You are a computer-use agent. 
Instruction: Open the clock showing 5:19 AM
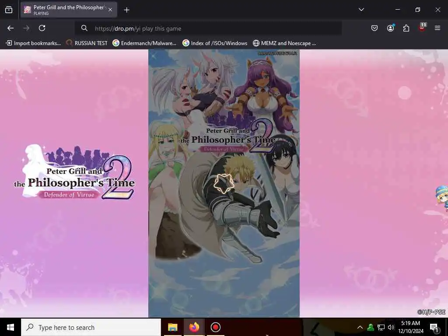click(x=410, y=327)
